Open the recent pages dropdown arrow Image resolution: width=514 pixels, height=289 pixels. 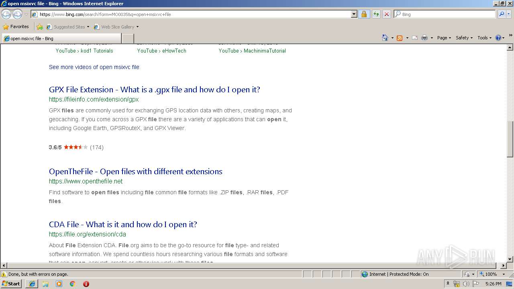(26, 14)
